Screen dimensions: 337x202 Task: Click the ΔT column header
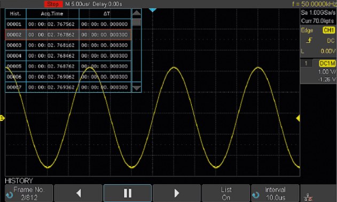click(x=105, y=14)
